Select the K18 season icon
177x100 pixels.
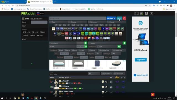(109, 38)
